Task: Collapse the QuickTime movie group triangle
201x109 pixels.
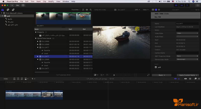Action: [36, 38]
